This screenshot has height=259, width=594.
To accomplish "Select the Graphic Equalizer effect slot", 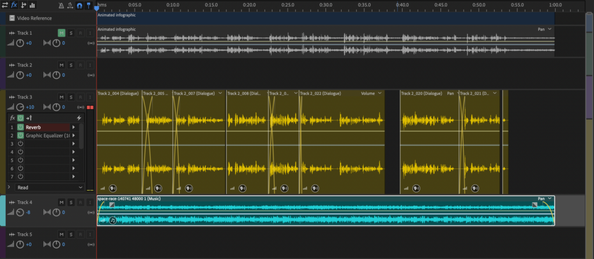I will click(x=46, y=135).
